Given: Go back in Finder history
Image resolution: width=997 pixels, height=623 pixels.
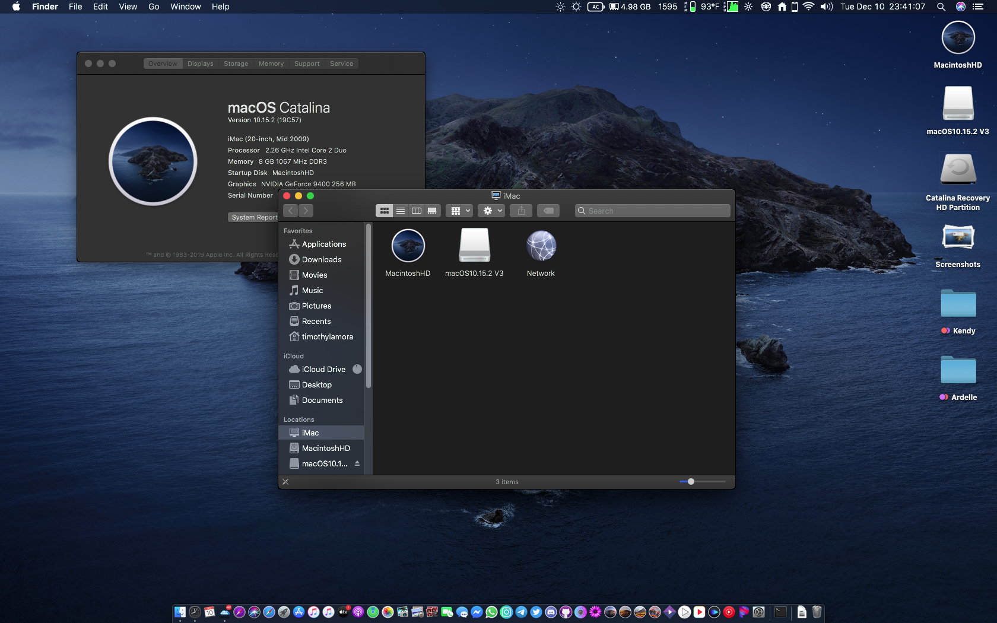Looking at the screenshot, I should [291, 211].
